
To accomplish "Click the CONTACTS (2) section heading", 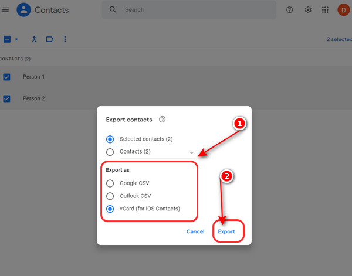I will (x=15, y=59).
